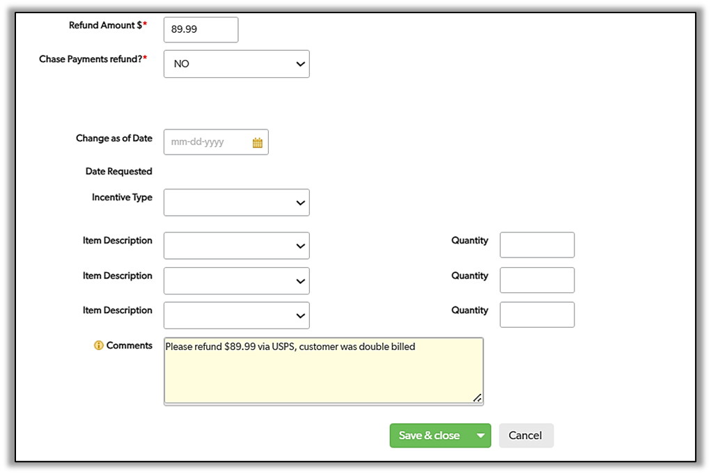The image size is (711, 474).
Task: Expand the first Item Description dropdown
Action: click(236, 246)
